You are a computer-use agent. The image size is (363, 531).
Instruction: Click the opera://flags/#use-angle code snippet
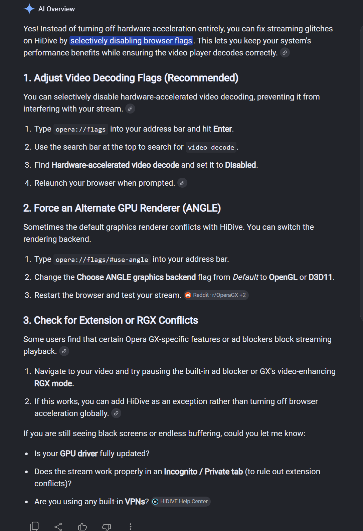[x=102, y=259]
